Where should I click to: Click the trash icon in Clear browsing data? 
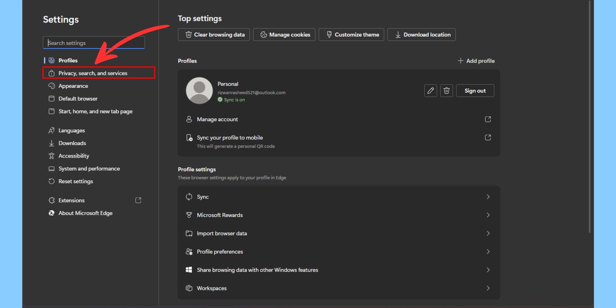tap(188, 34)
